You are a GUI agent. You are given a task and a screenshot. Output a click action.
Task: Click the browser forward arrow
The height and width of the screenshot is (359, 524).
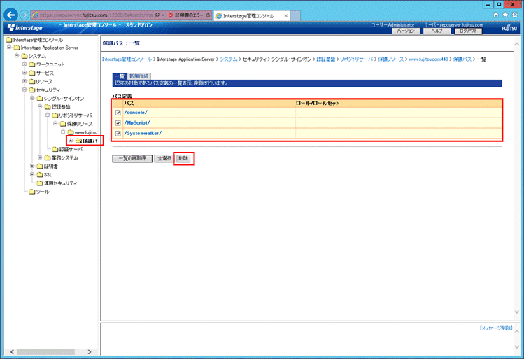[x=24, y=15]
